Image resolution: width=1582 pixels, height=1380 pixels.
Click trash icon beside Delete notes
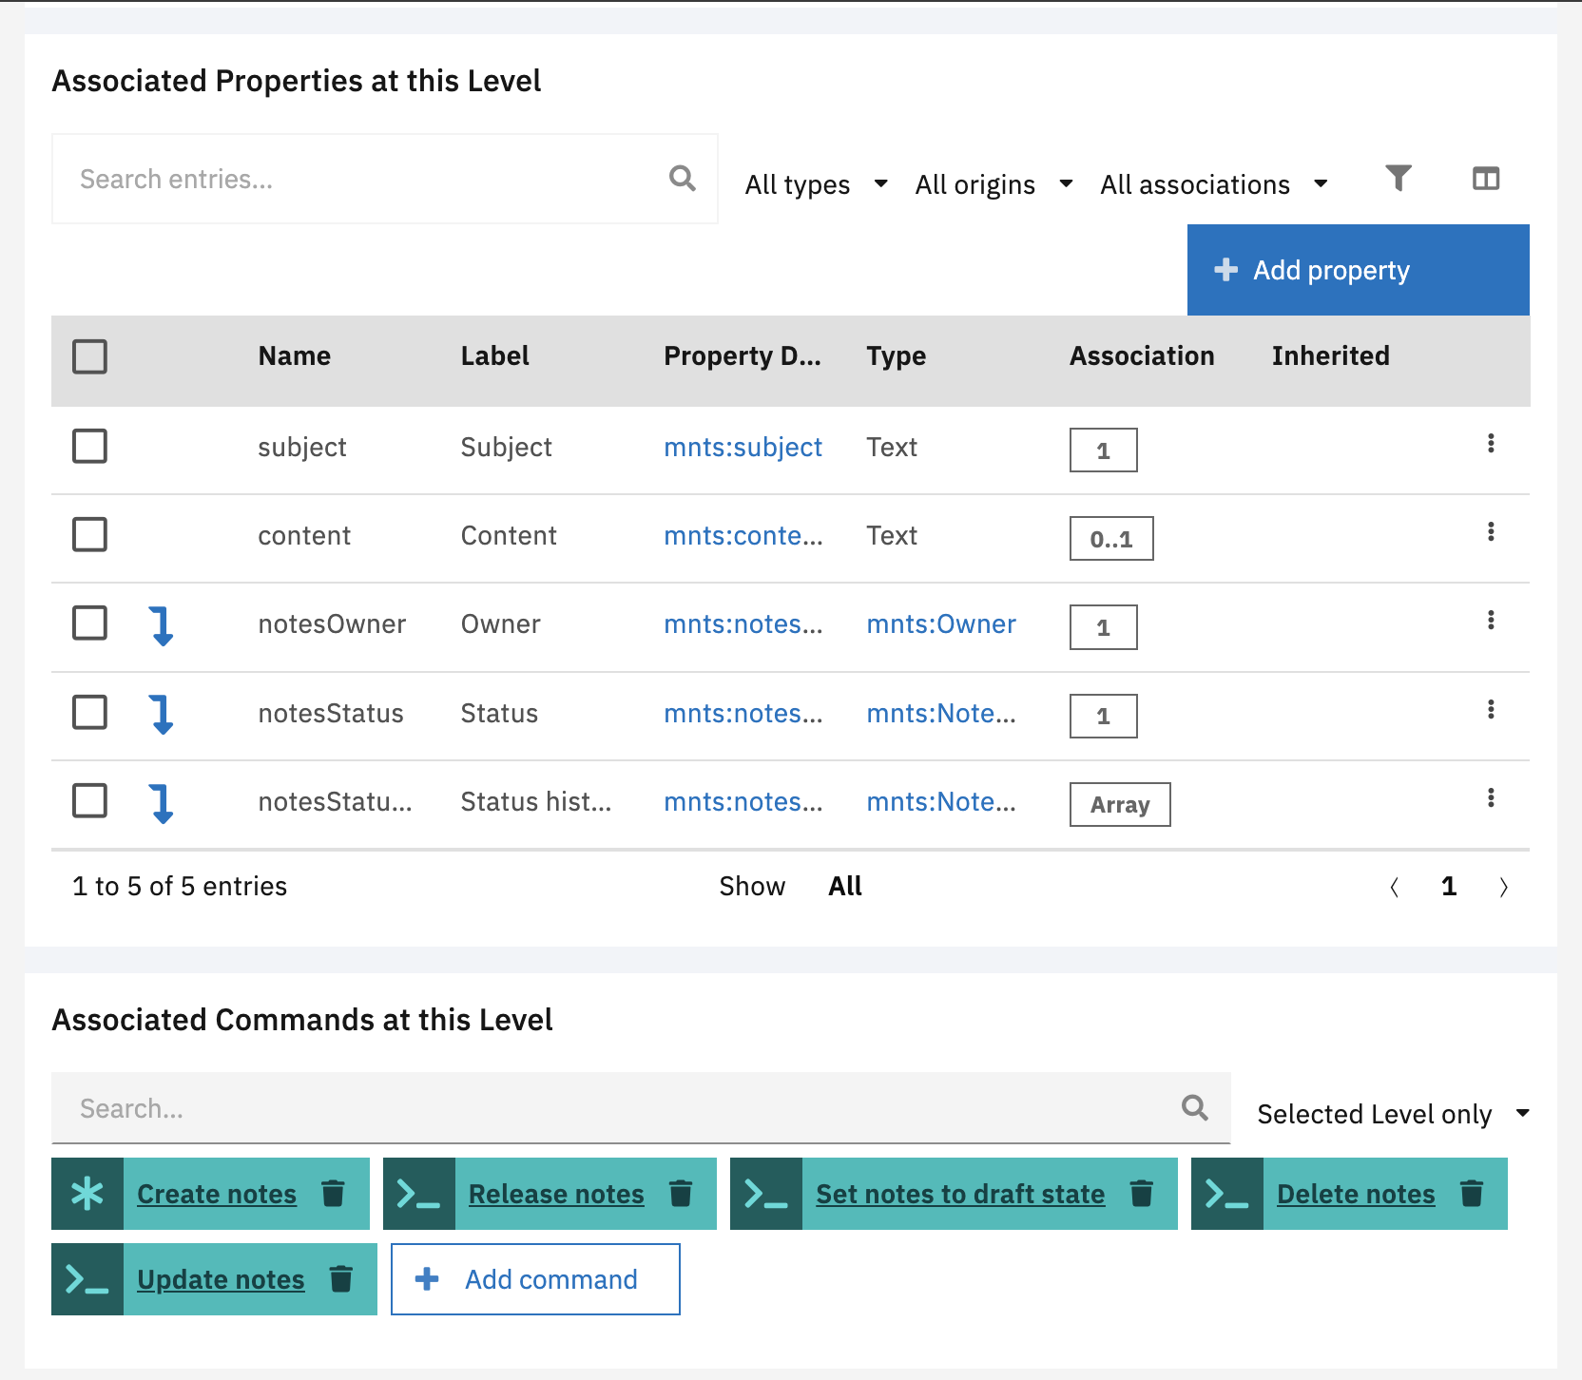(1471, 1193)
